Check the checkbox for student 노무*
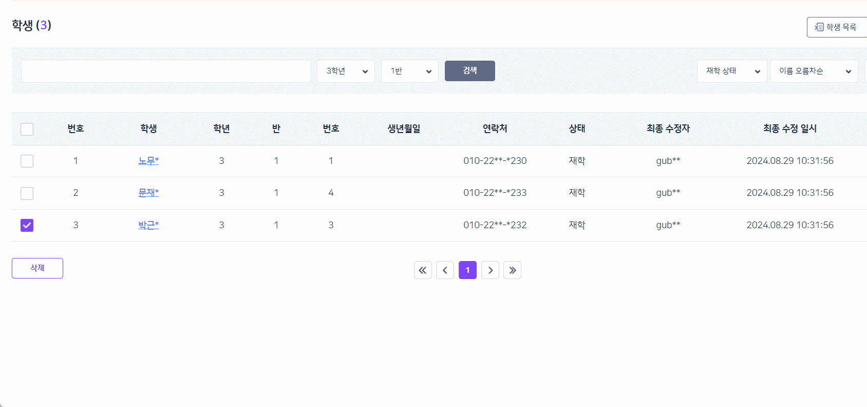This screenshot has height=407, width=867. [x=27, y=161]
